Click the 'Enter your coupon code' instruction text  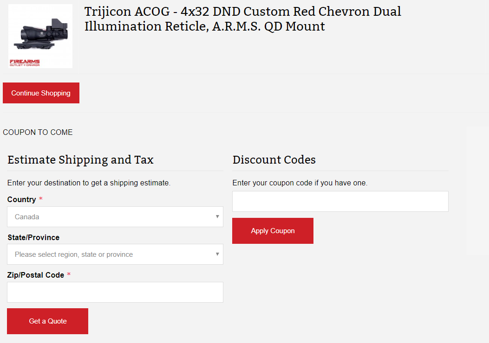coord(300,183)
